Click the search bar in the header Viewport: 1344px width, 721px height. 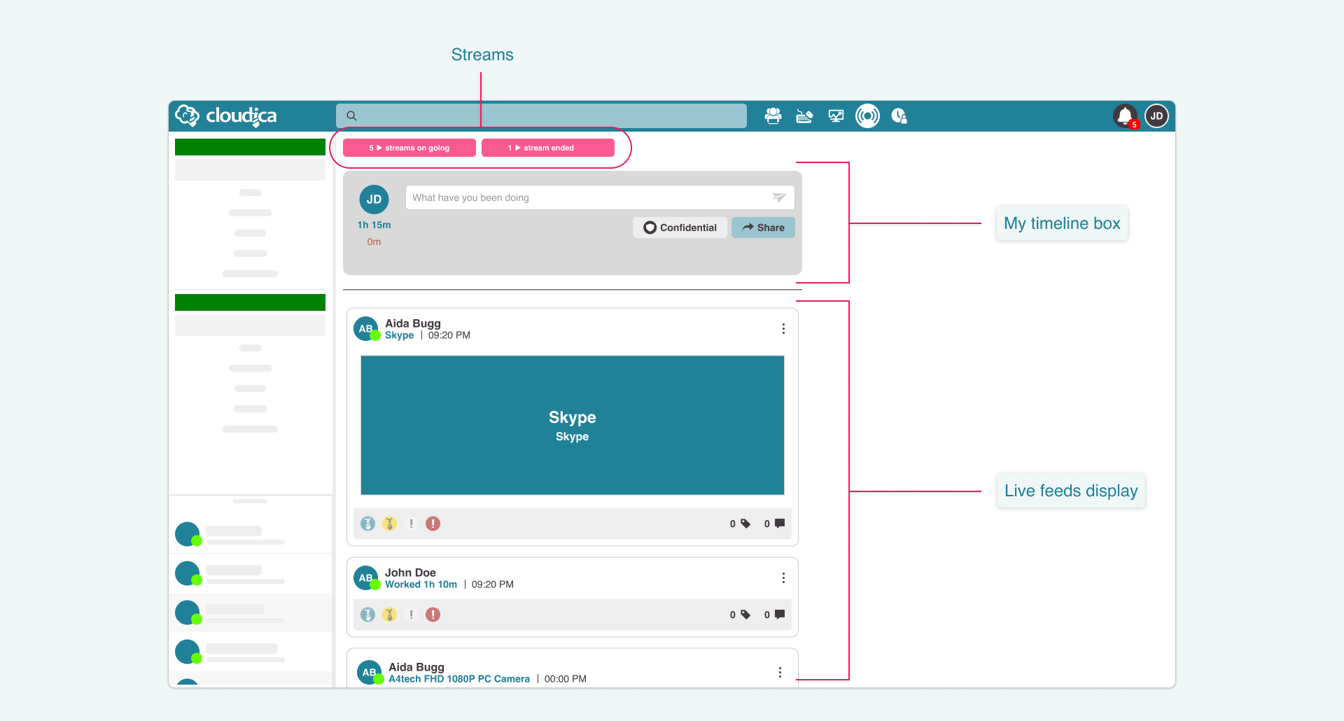click(x=541, y=115)
